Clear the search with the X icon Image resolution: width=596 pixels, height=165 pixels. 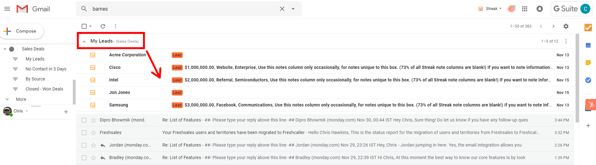coord(282,9)
